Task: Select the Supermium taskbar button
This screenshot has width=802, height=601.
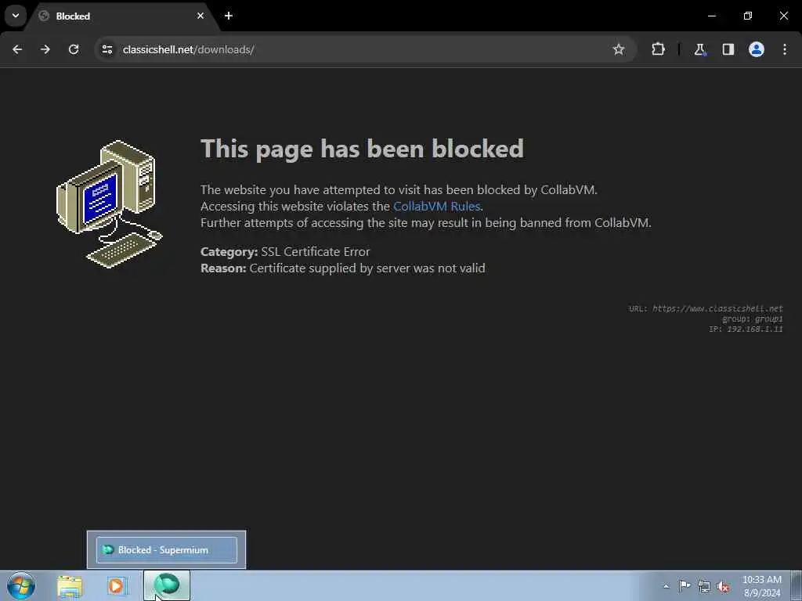Action: point(167,585)
